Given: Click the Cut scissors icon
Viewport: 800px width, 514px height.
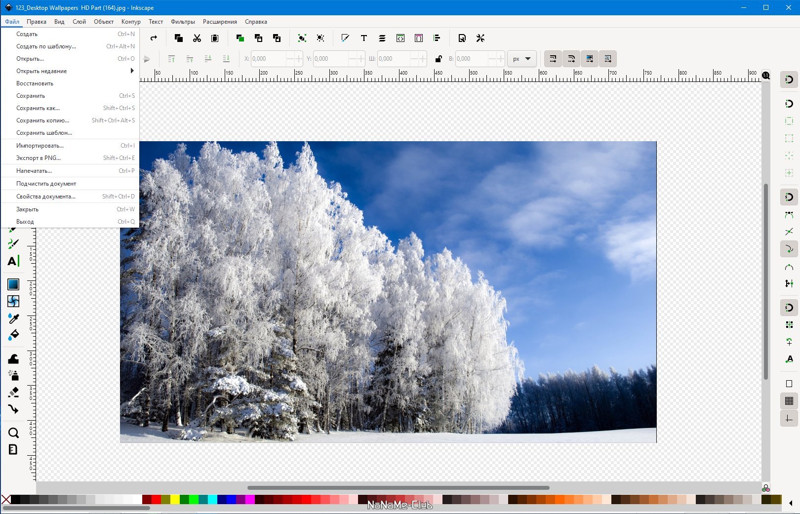Looking at the screenshot, I should coord(197,38).
